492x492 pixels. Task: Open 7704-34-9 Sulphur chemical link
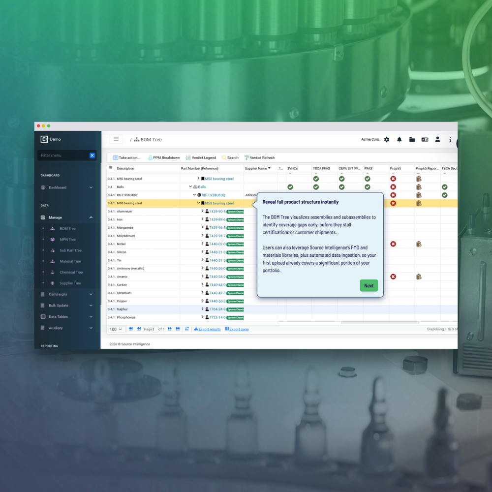click(217, 309)
